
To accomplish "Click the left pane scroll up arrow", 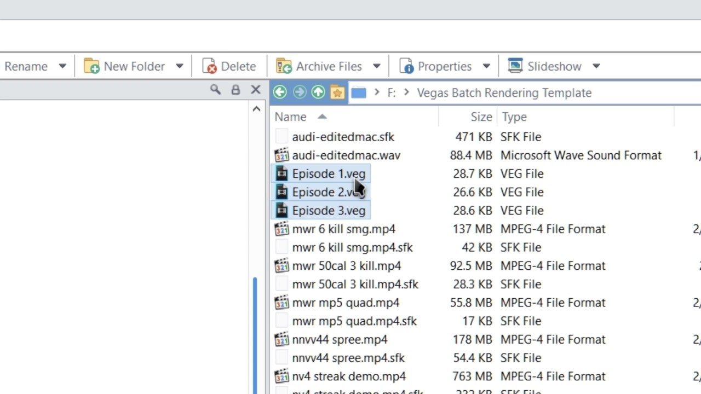I will click(256, 109).
